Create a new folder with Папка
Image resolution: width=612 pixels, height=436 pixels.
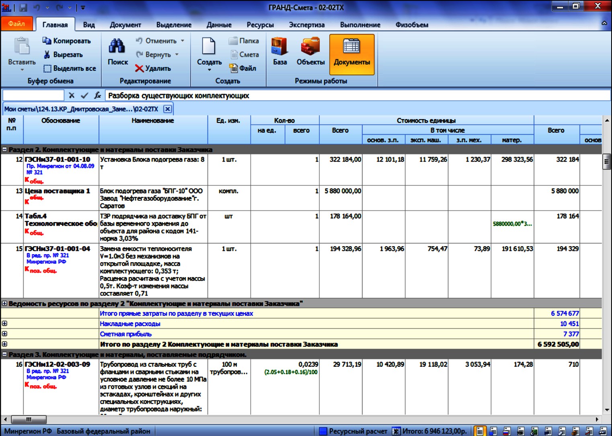(244, 41)
